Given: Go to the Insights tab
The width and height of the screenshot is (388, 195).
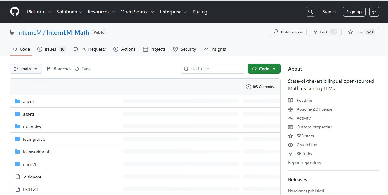Looking at the screenshot, I should click(x=215, y=49).
